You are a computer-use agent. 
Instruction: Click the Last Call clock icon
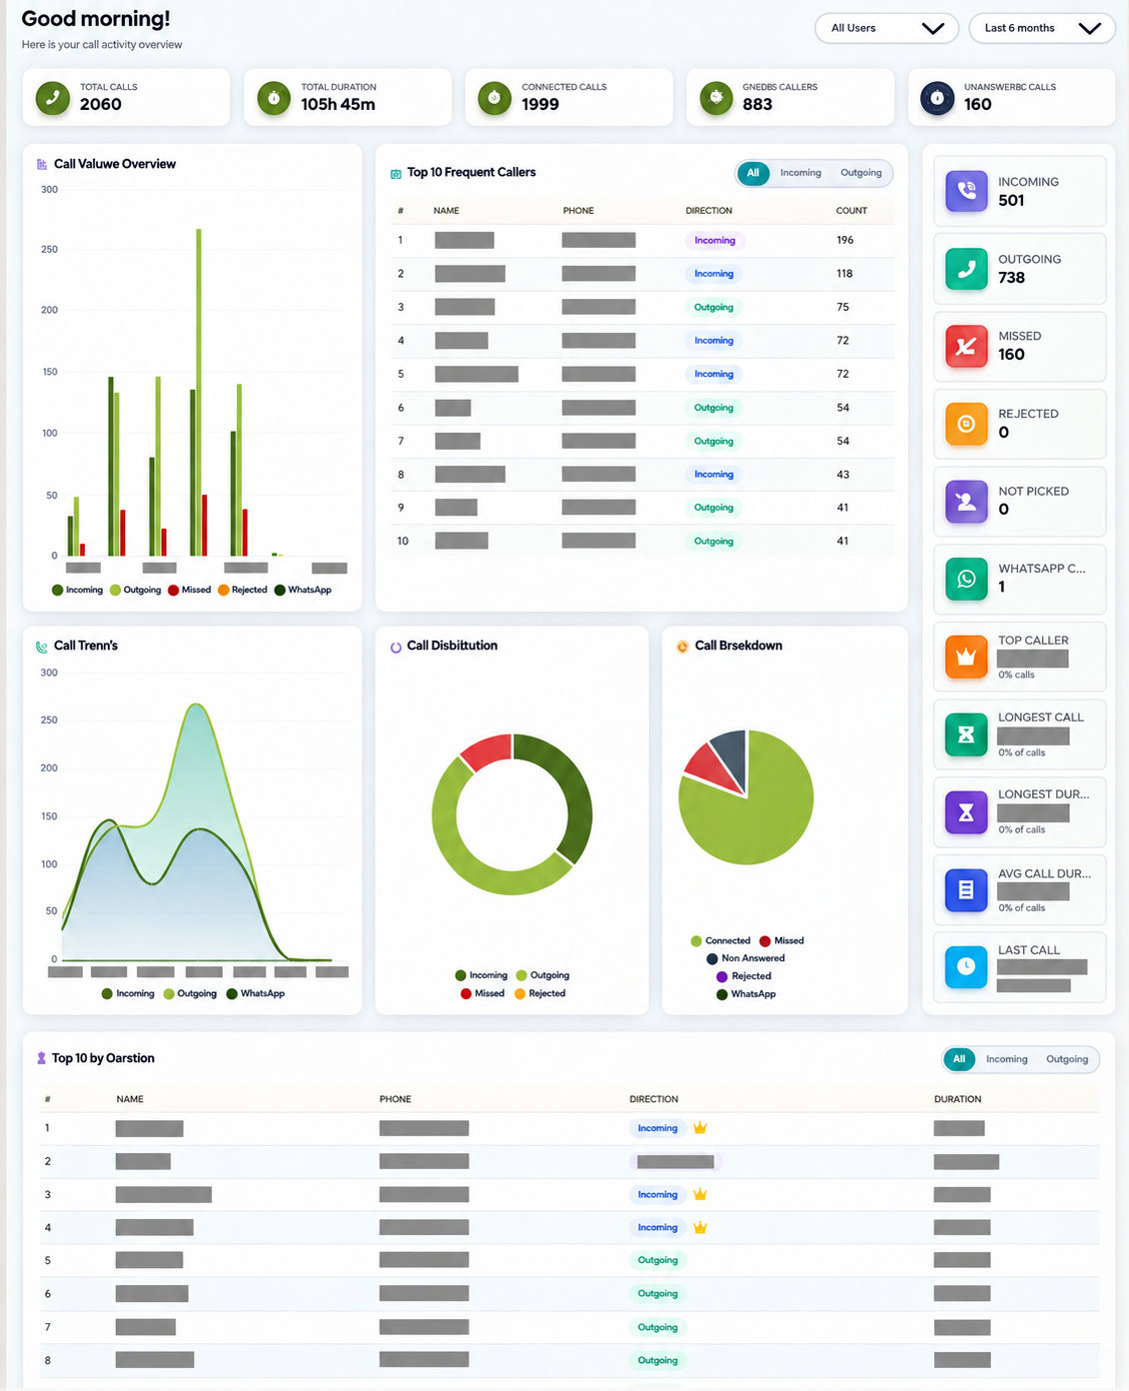point(966,966)
